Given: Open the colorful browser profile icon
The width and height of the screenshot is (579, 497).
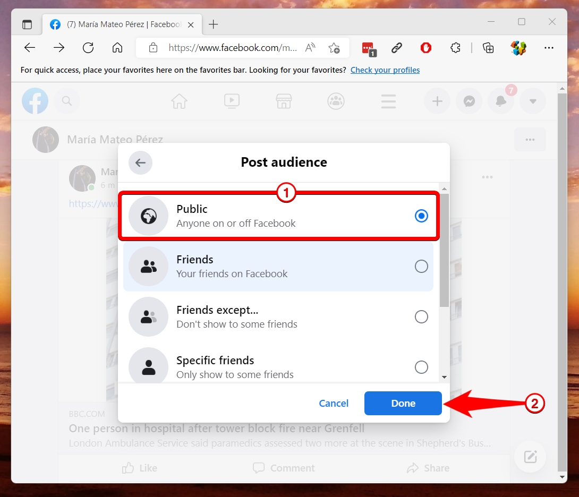Looking at the screenshot, I should (518, 48).
